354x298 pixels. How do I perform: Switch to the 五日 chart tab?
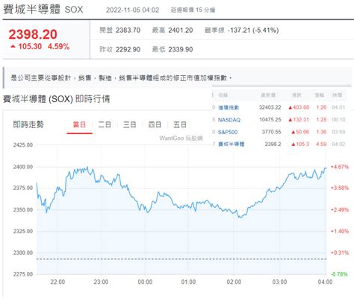[180, 124]
